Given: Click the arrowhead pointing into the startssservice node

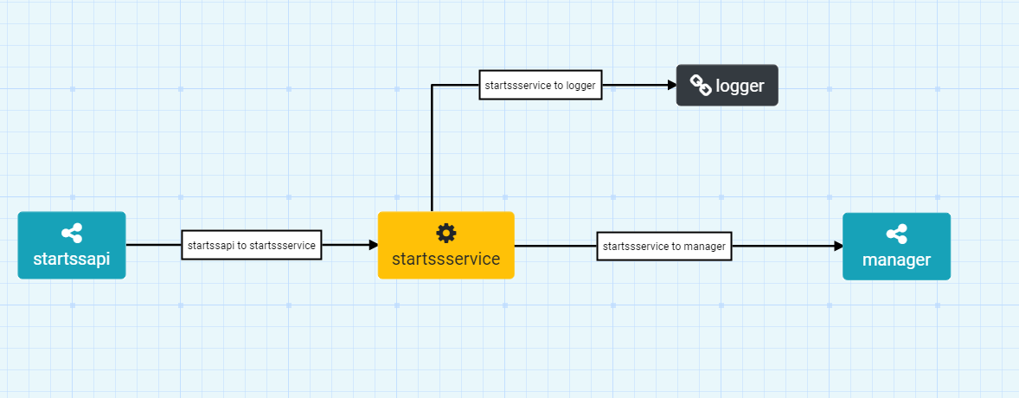Looking at the screenshot, I should pos(373,245).
